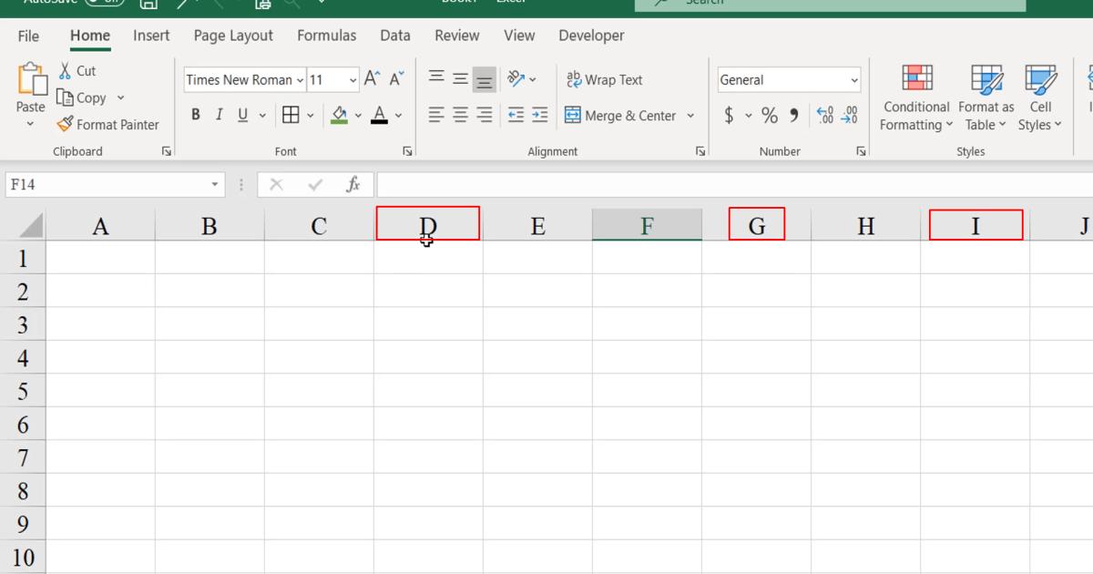Select the Underline icon
Image resolution: width=1093 pixels, height=574 pixels.
point(241,114)
